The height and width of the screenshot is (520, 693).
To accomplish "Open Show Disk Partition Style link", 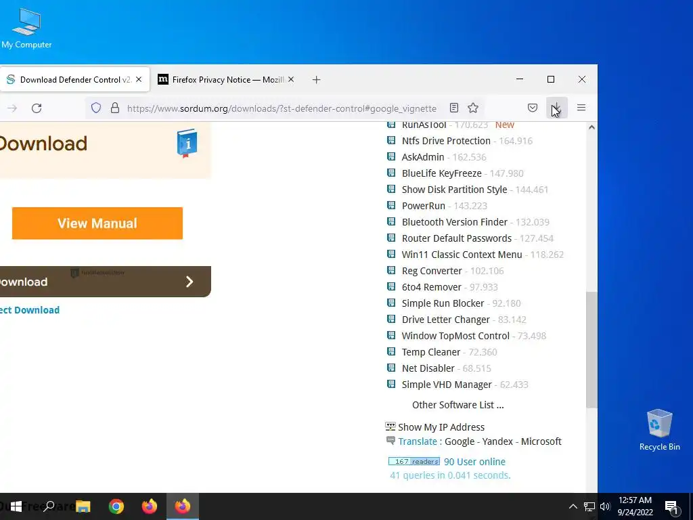I will pyautogui.click(x=454, y=190).
